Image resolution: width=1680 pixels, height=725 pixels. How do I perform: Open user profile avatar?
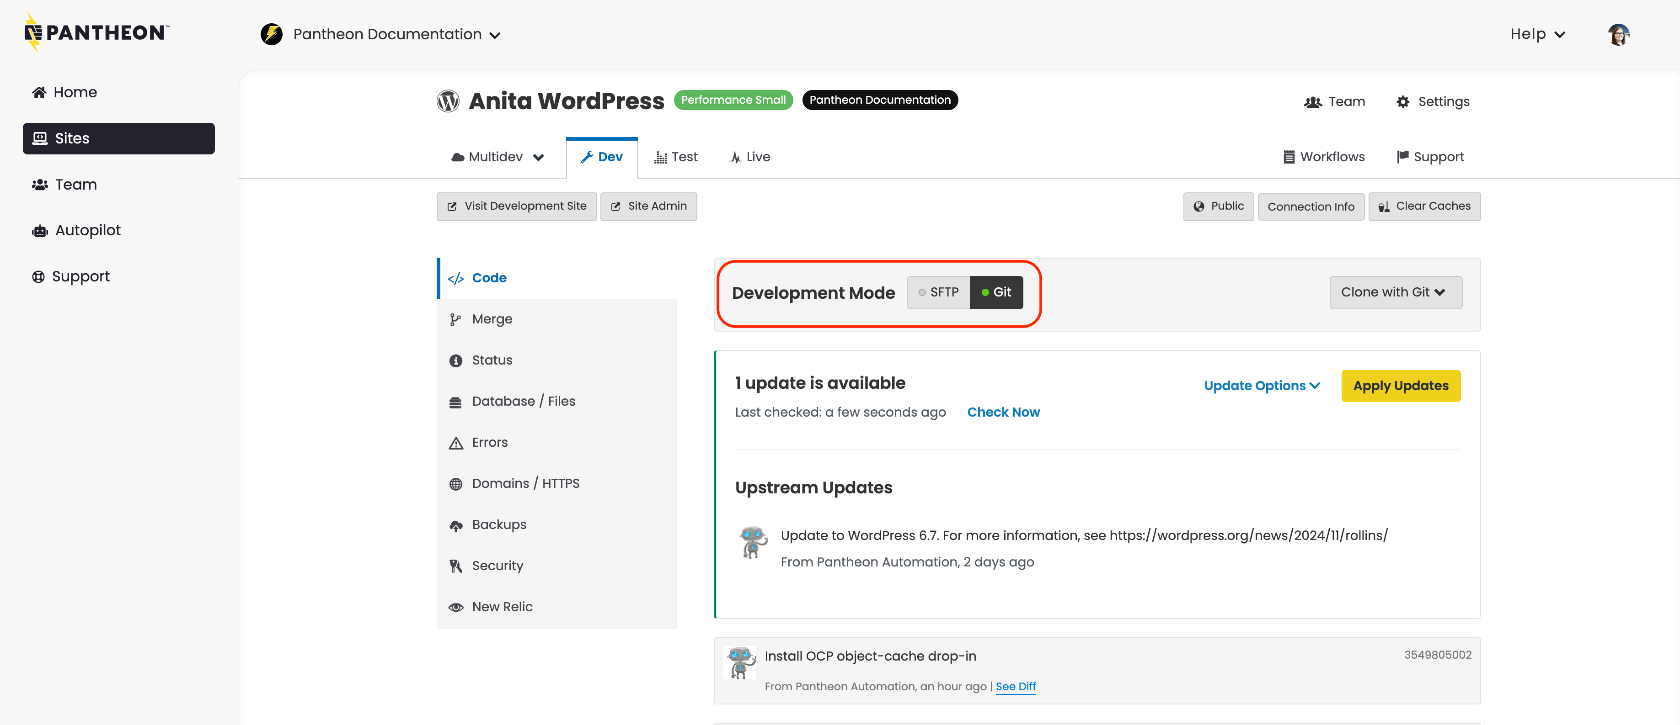click(x=1618, y=35)
